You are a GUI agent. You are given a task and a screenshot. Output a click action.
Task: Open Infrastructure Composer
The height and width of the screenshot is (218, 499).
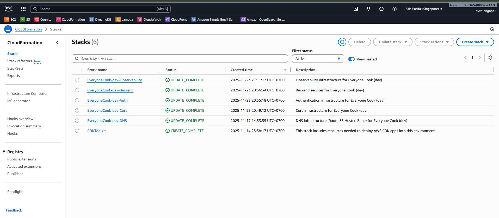[x=28, y=94]
